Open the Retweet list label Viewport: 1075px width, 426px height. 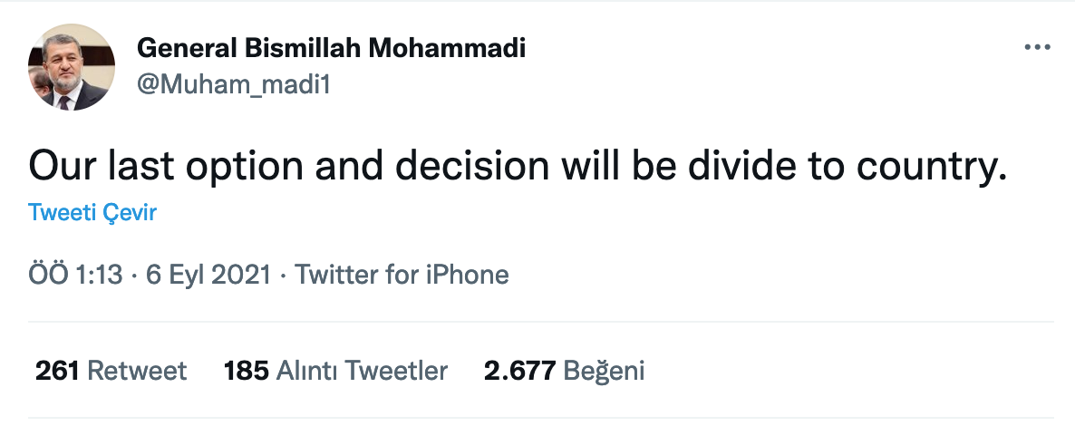pyautogui.click(x=137, y=371)
